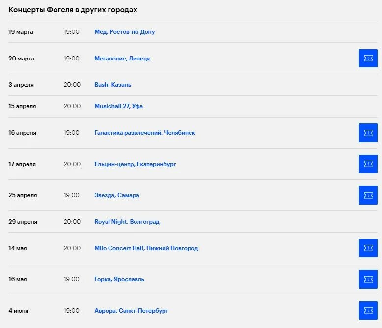Screen dimensions: 382x328
Task: Click ticket icon for Ельцин-центр, Екатеринбург
Action: tap(368, 164)
